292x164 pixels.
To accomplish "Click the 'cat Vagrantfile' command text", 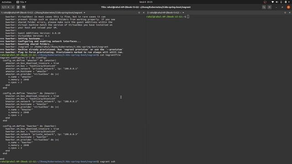I will (110, 55).
